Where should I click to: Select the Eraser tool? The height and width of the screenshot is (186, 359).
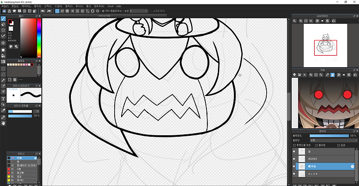[x=3, y=24]
